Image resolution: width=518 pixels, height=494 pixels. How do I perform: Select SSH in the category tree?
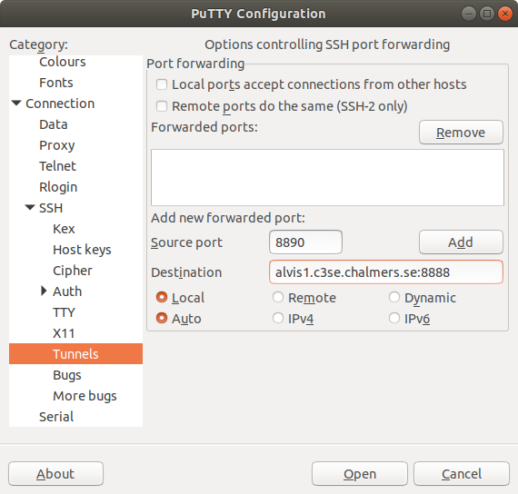[x=51, y=208]
